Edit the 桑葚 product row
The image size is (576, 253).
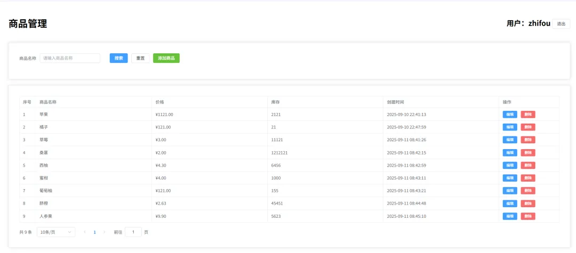tap(509, 152)
